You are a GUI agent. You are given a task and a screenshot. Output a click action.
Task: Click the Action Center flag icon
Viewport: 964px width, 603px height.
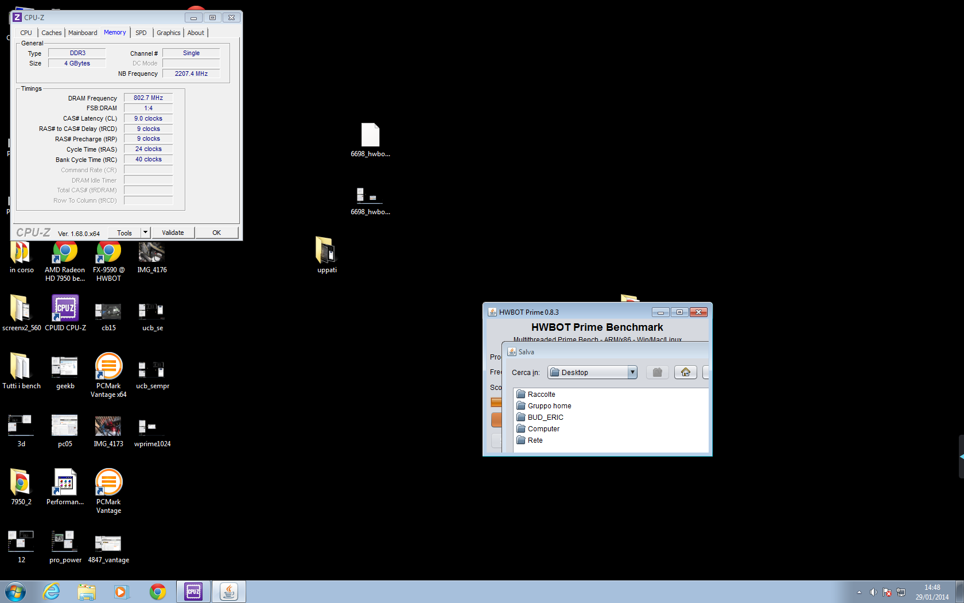tap(887, 592)
